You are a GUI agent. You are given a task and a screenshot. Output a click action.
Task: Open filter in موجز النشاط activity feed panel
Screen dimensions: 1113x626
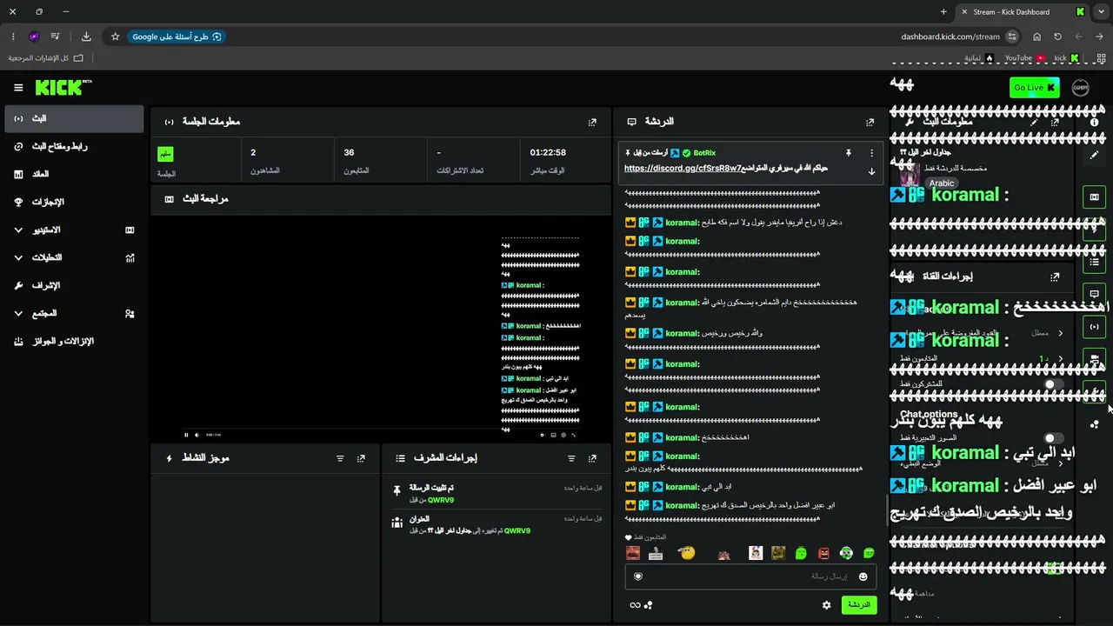340,458
